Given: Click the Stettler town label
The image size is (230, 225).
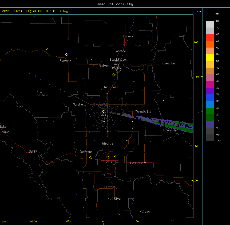Looking at the screenshot, I should pos(169,63).
